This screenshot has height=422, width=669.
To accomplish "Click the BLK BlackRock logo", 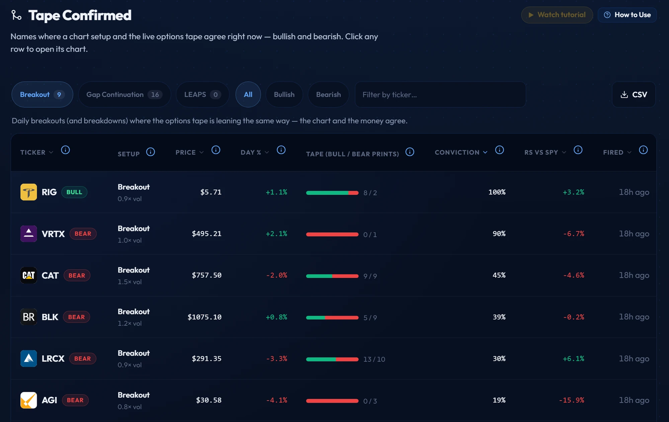I will tap(29, 317).
